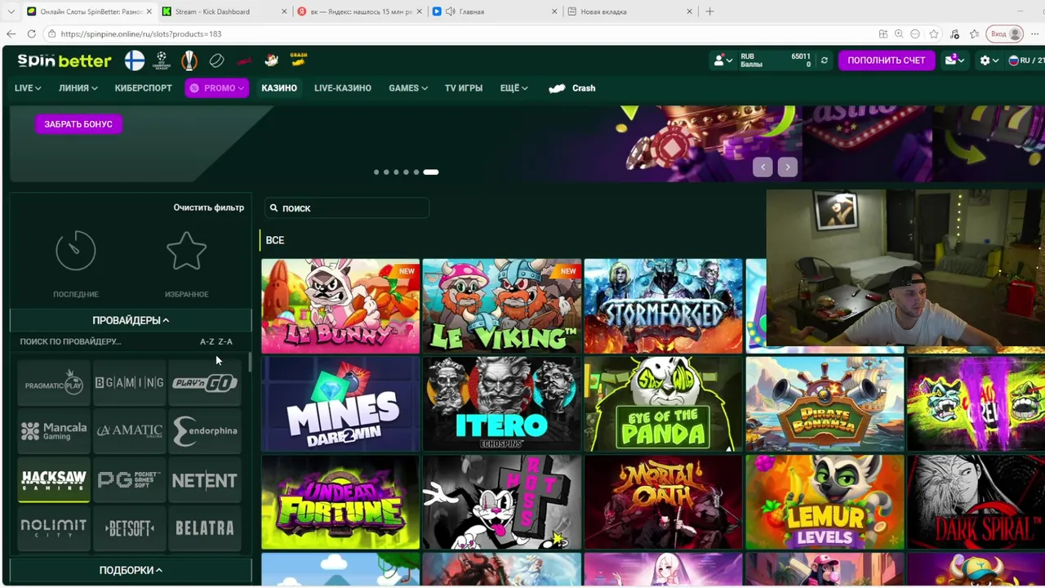Click the browser zoom magnifier icon

click(x=899, y=33)
